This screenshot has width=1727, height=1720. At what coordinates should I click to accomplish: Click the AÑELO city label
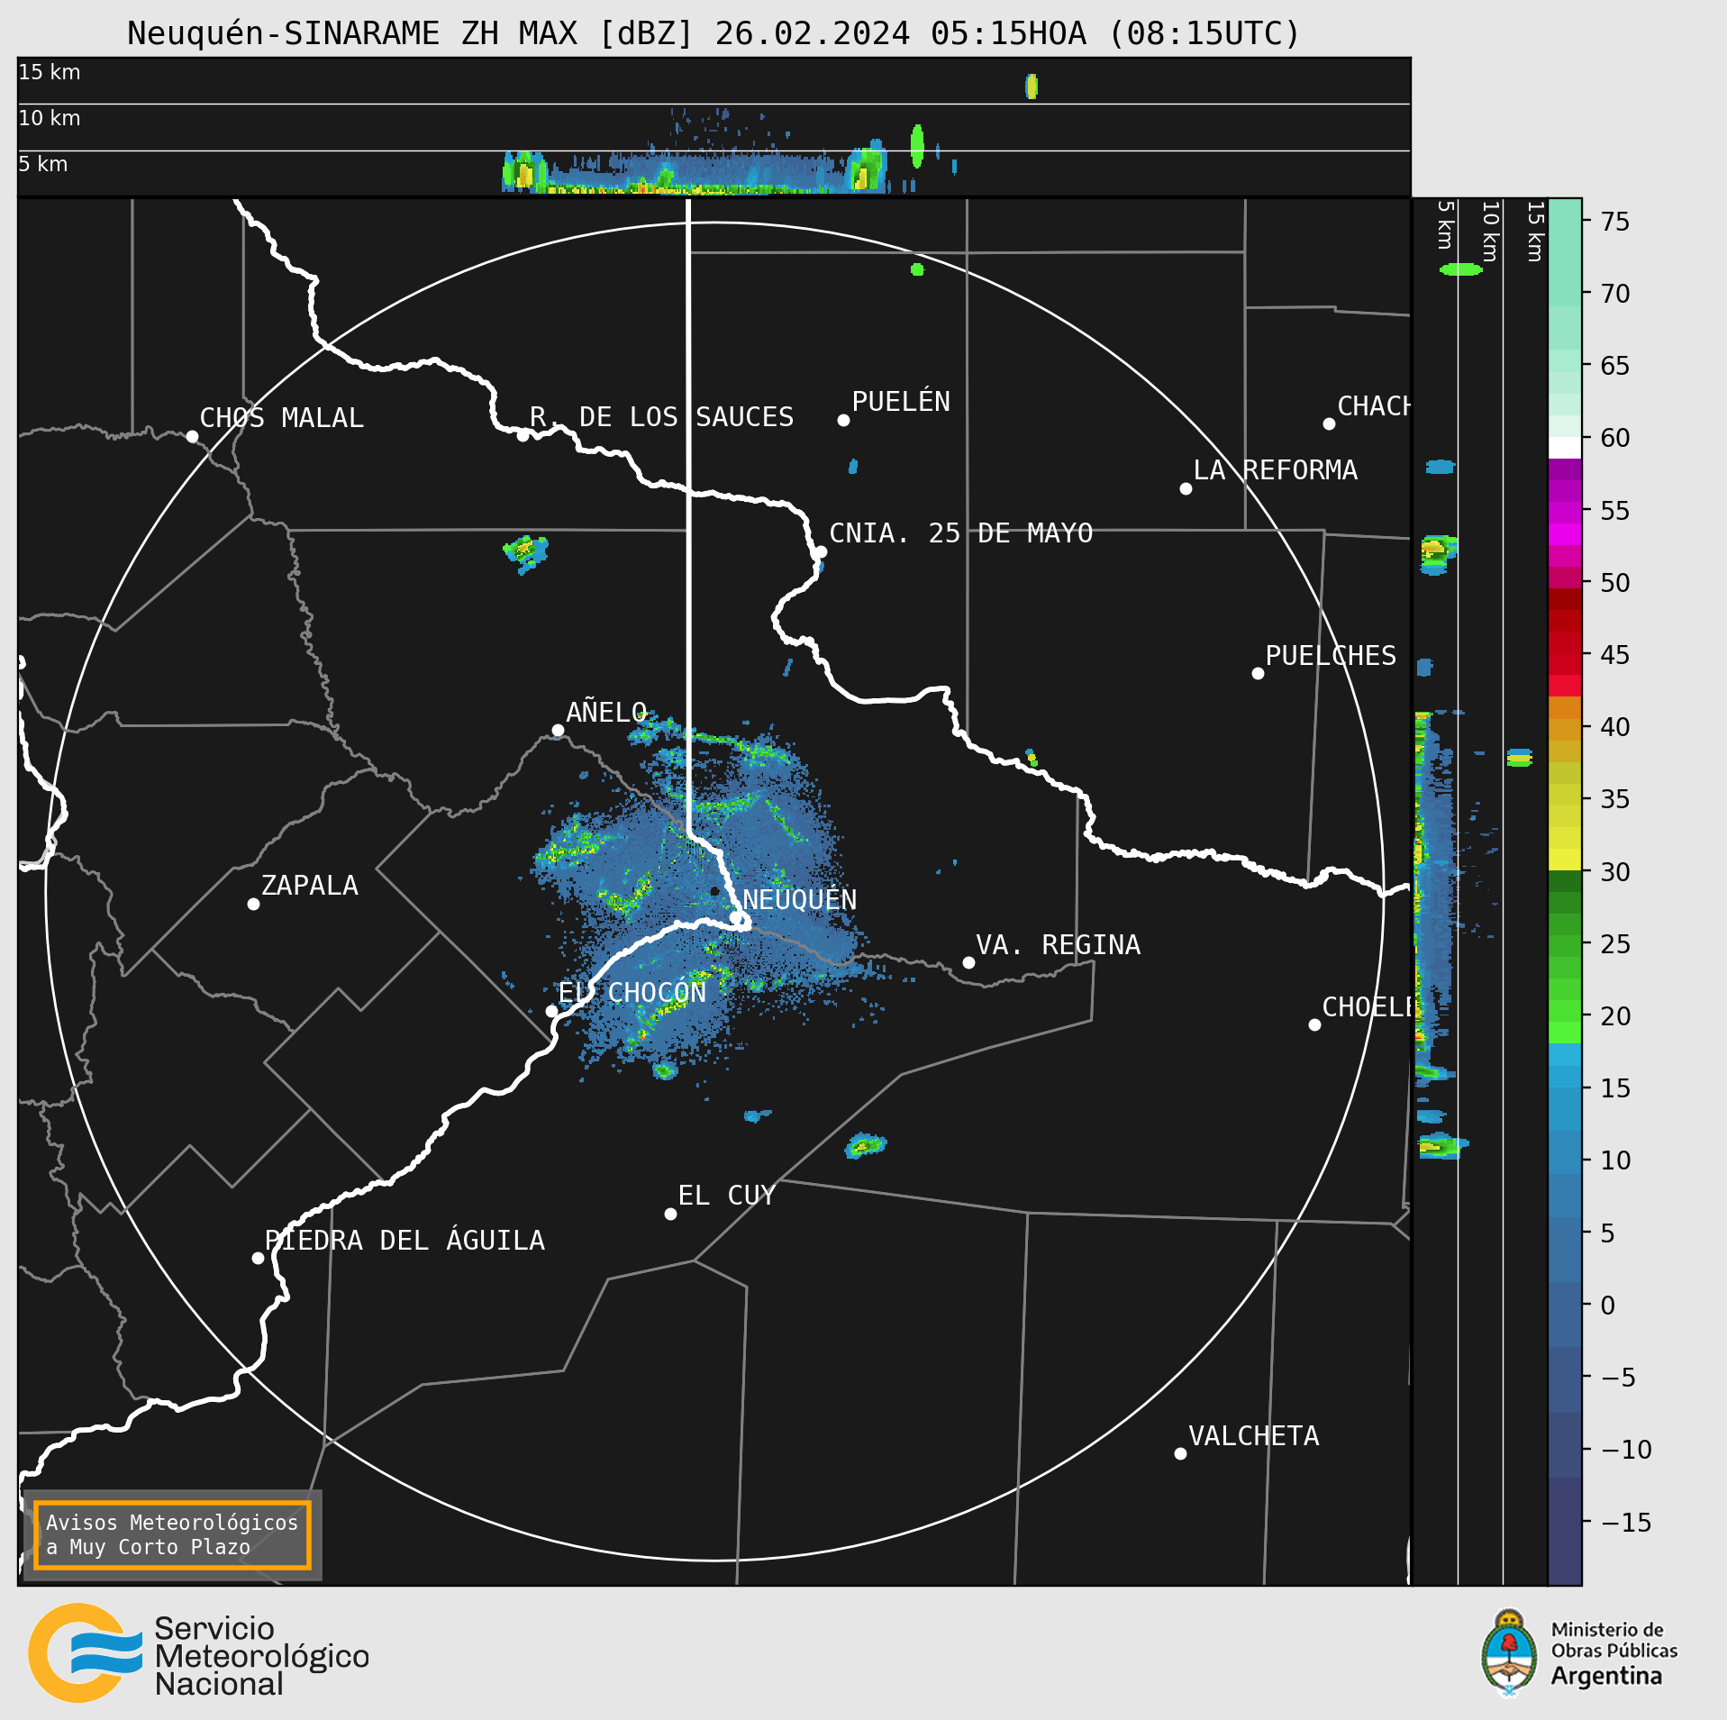[606, 712]
